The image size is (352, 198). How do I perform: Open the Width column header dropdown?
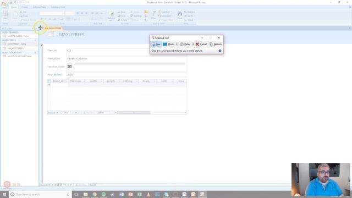[102, 81]
